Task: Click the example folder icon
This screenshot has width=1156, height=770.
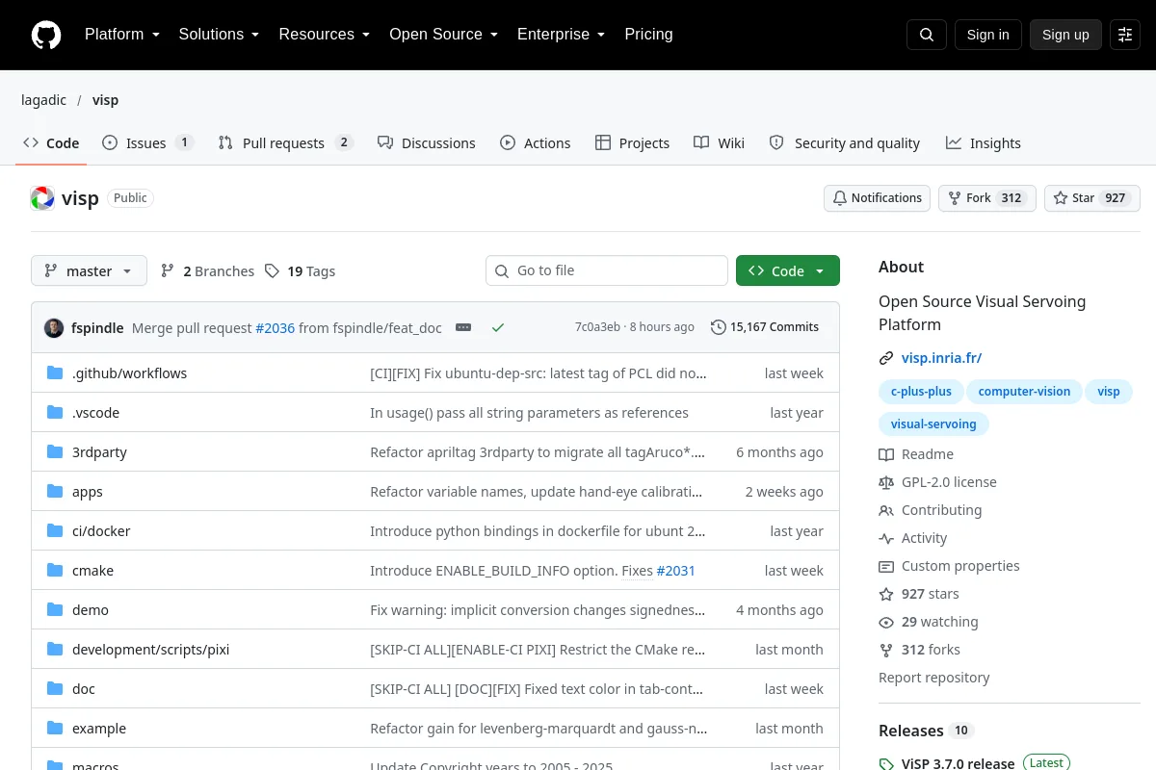Action: (55, 729)
